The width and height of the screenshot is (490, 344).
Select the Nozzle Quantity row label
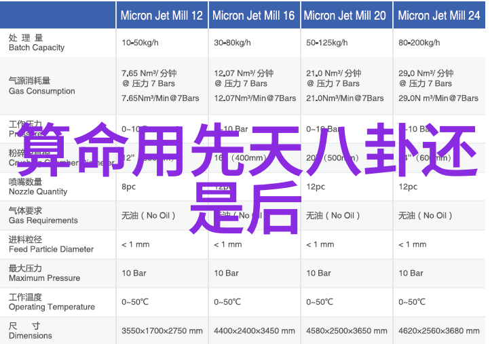click(38, 187)
